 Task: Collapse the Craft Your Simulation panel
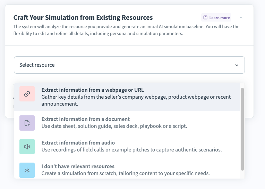click(x=241, y=17)
